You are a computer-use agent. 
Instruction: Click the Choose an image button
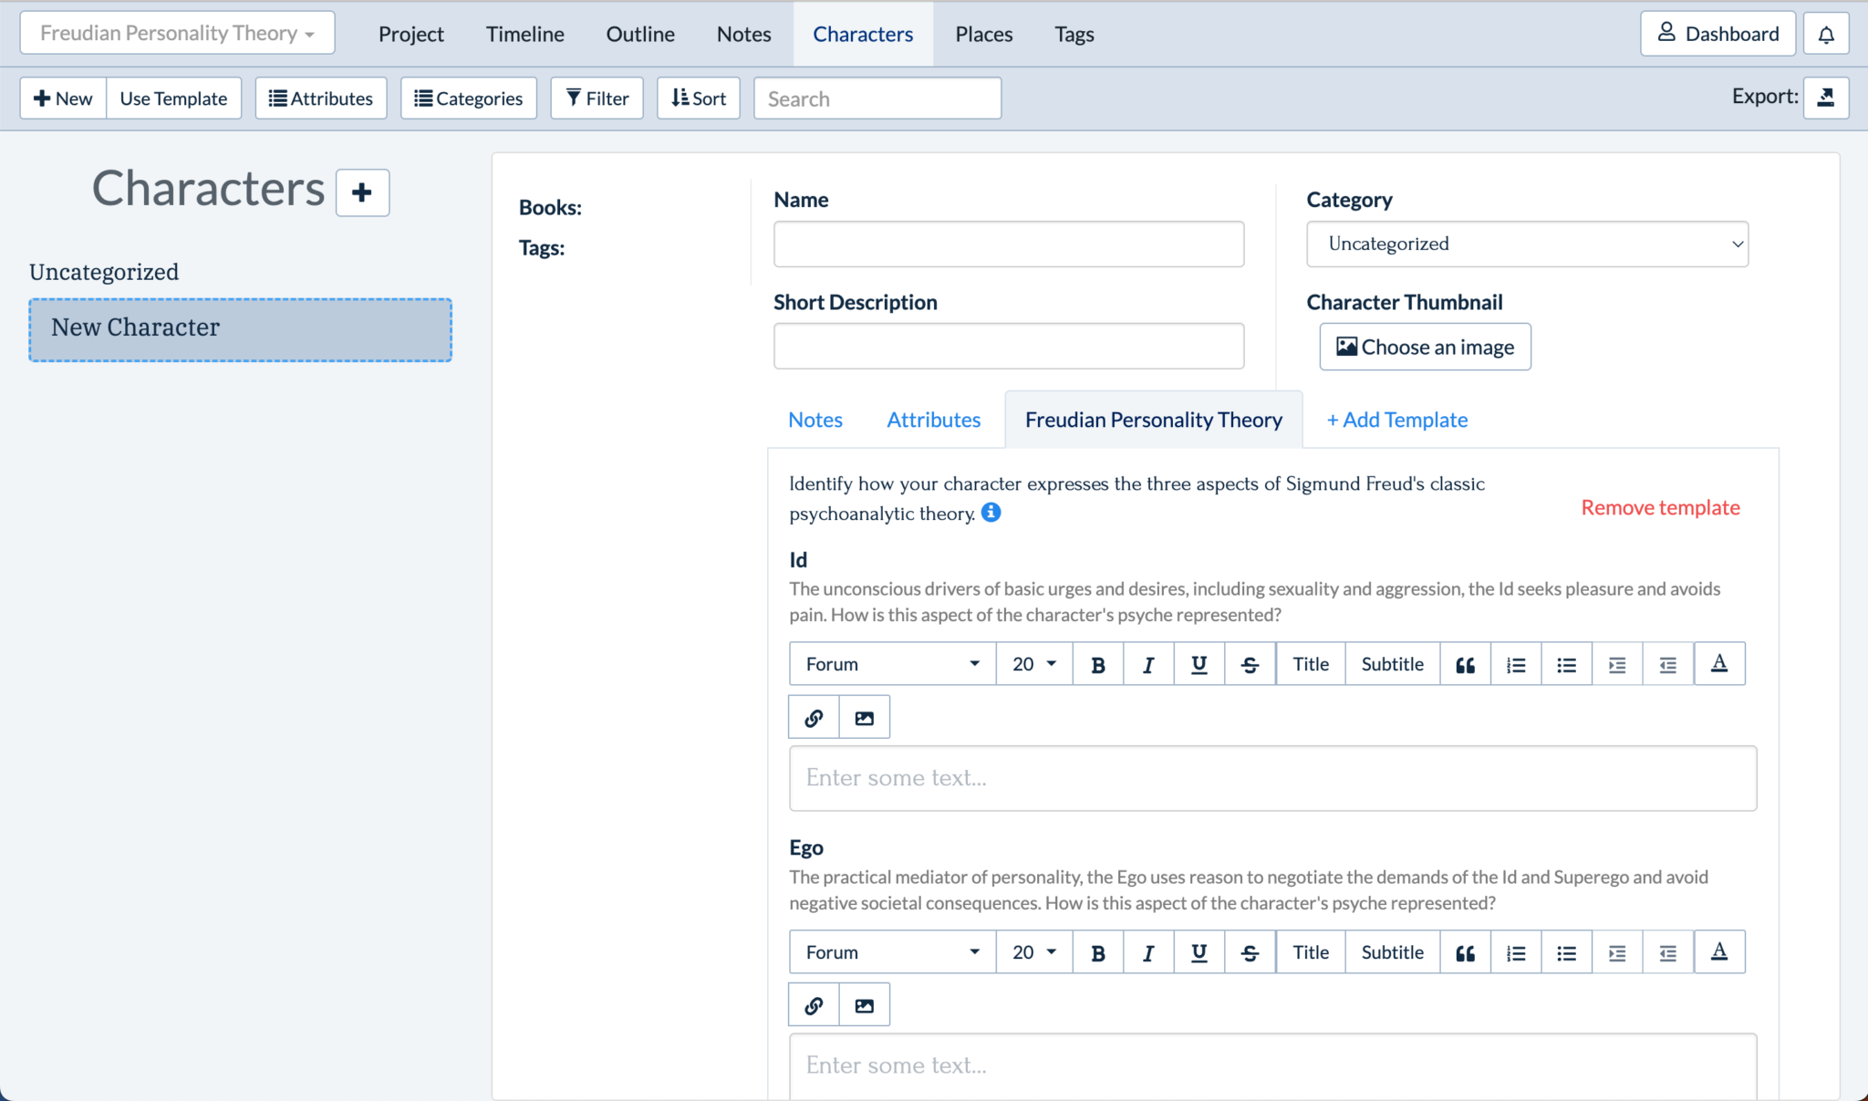(1425, 347)
